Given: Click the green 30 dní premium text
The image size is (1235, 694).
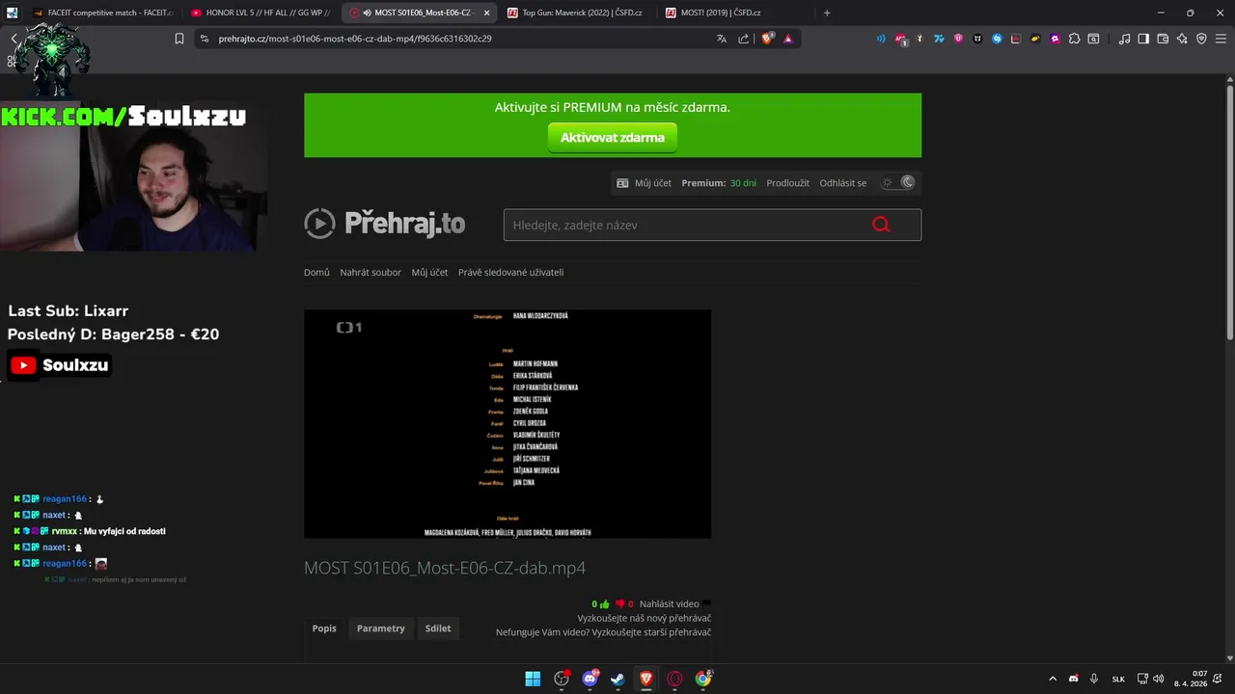Looking at the screenshot, I should click(x=743, y=183).
